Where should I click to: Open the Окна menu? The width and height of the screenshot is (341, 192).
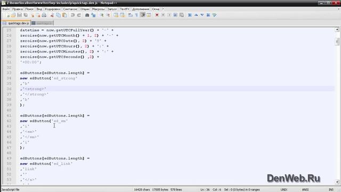click(156, 9)
